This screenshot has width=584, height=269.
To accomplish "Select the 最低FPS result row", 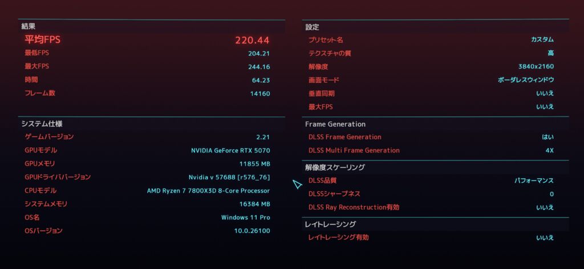I will (x=152, y=53).
